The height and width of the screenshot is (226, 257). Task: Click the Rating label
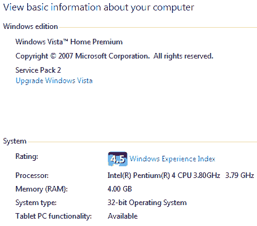pyautogui.click(x=27, y=156)
